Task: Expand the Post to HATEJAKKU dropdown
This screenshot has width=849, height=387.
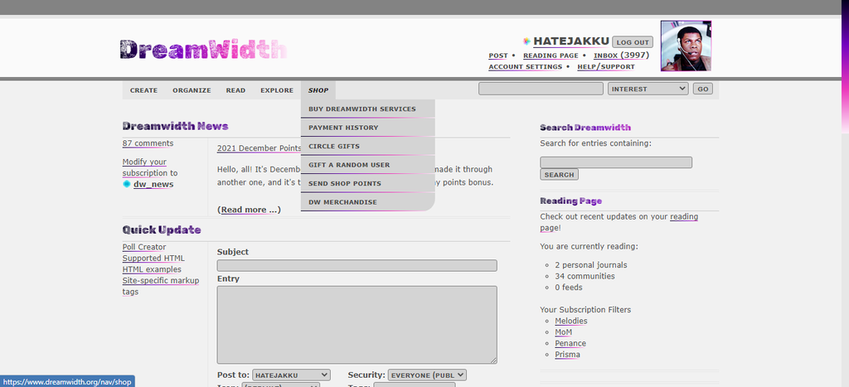Action: coord(291,375)
